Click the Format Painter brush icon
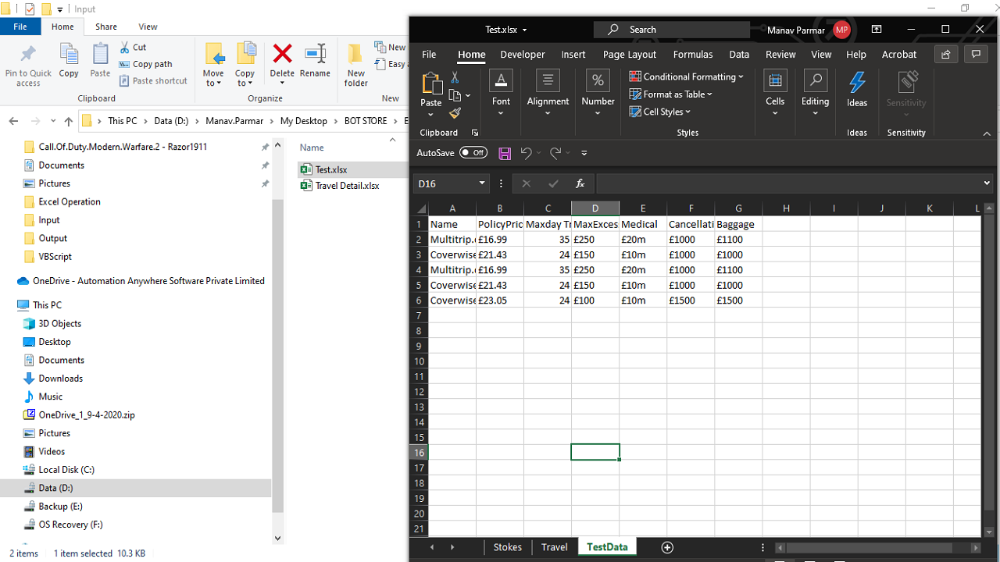Image resolution: width=1000 pixels, height=562 pixels. tap(455, 113)
